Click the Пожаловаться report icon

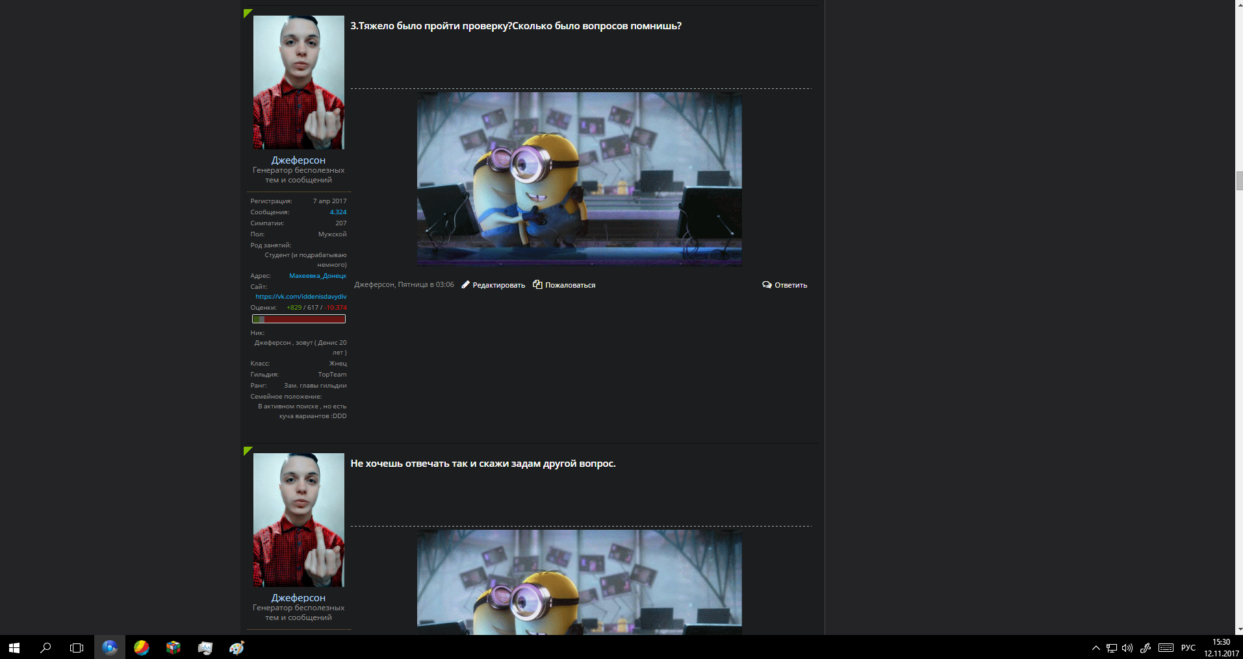tap(537, 284)
